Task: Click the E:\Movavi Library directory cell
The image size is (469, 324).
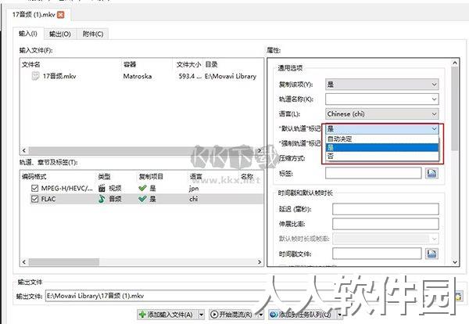Action: [x=231, y=77]
